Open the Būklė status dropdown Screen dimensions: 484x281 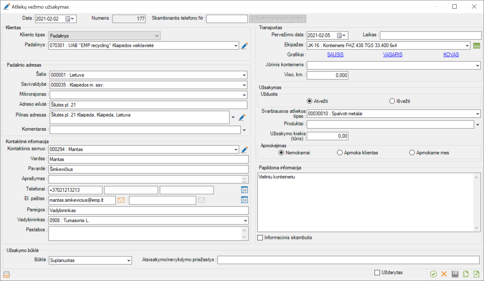[129, 260]
